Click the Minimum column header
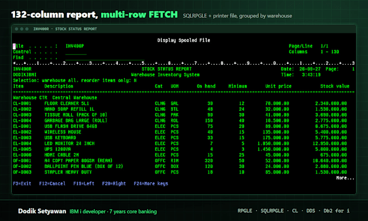Image resolution: width=368 pixels, height=221 pixels. pyautogui.click(x=238, y=86)
